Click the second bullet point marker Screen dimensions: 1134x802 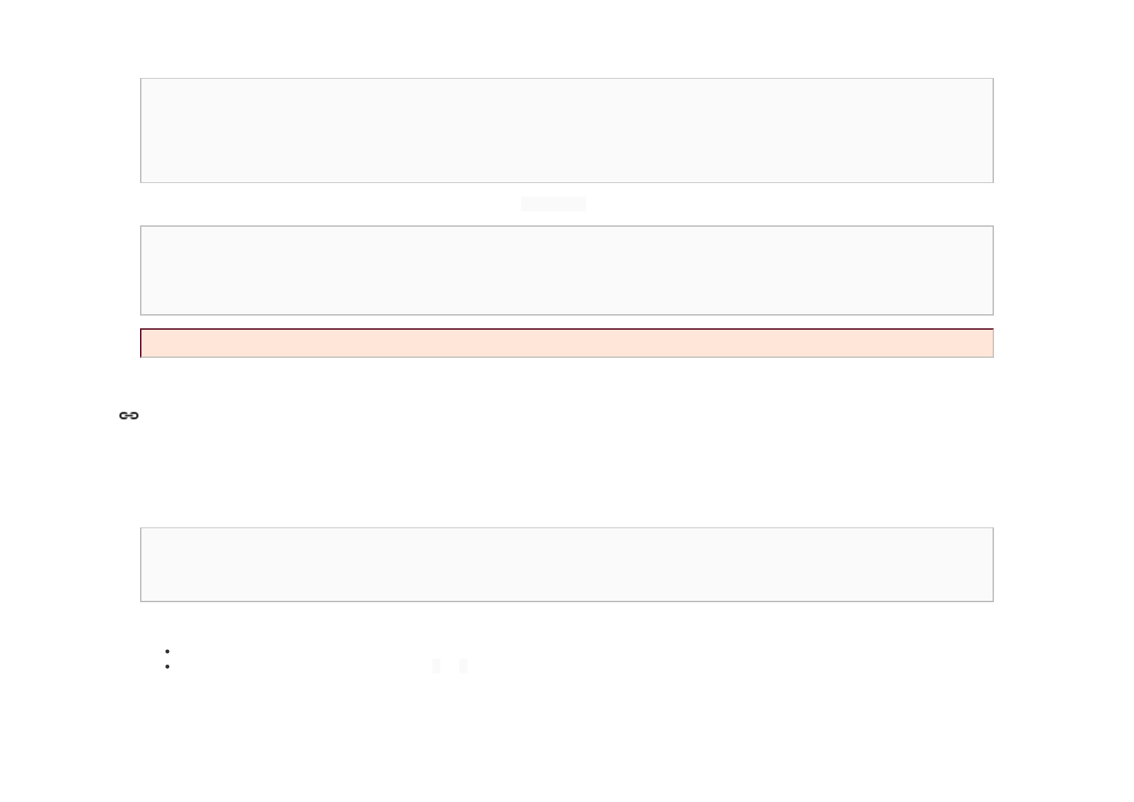(167, 666)
